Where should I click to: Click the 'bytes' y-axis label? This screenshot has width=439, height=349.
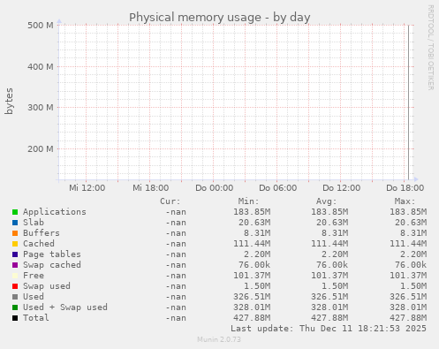point(9,101)
